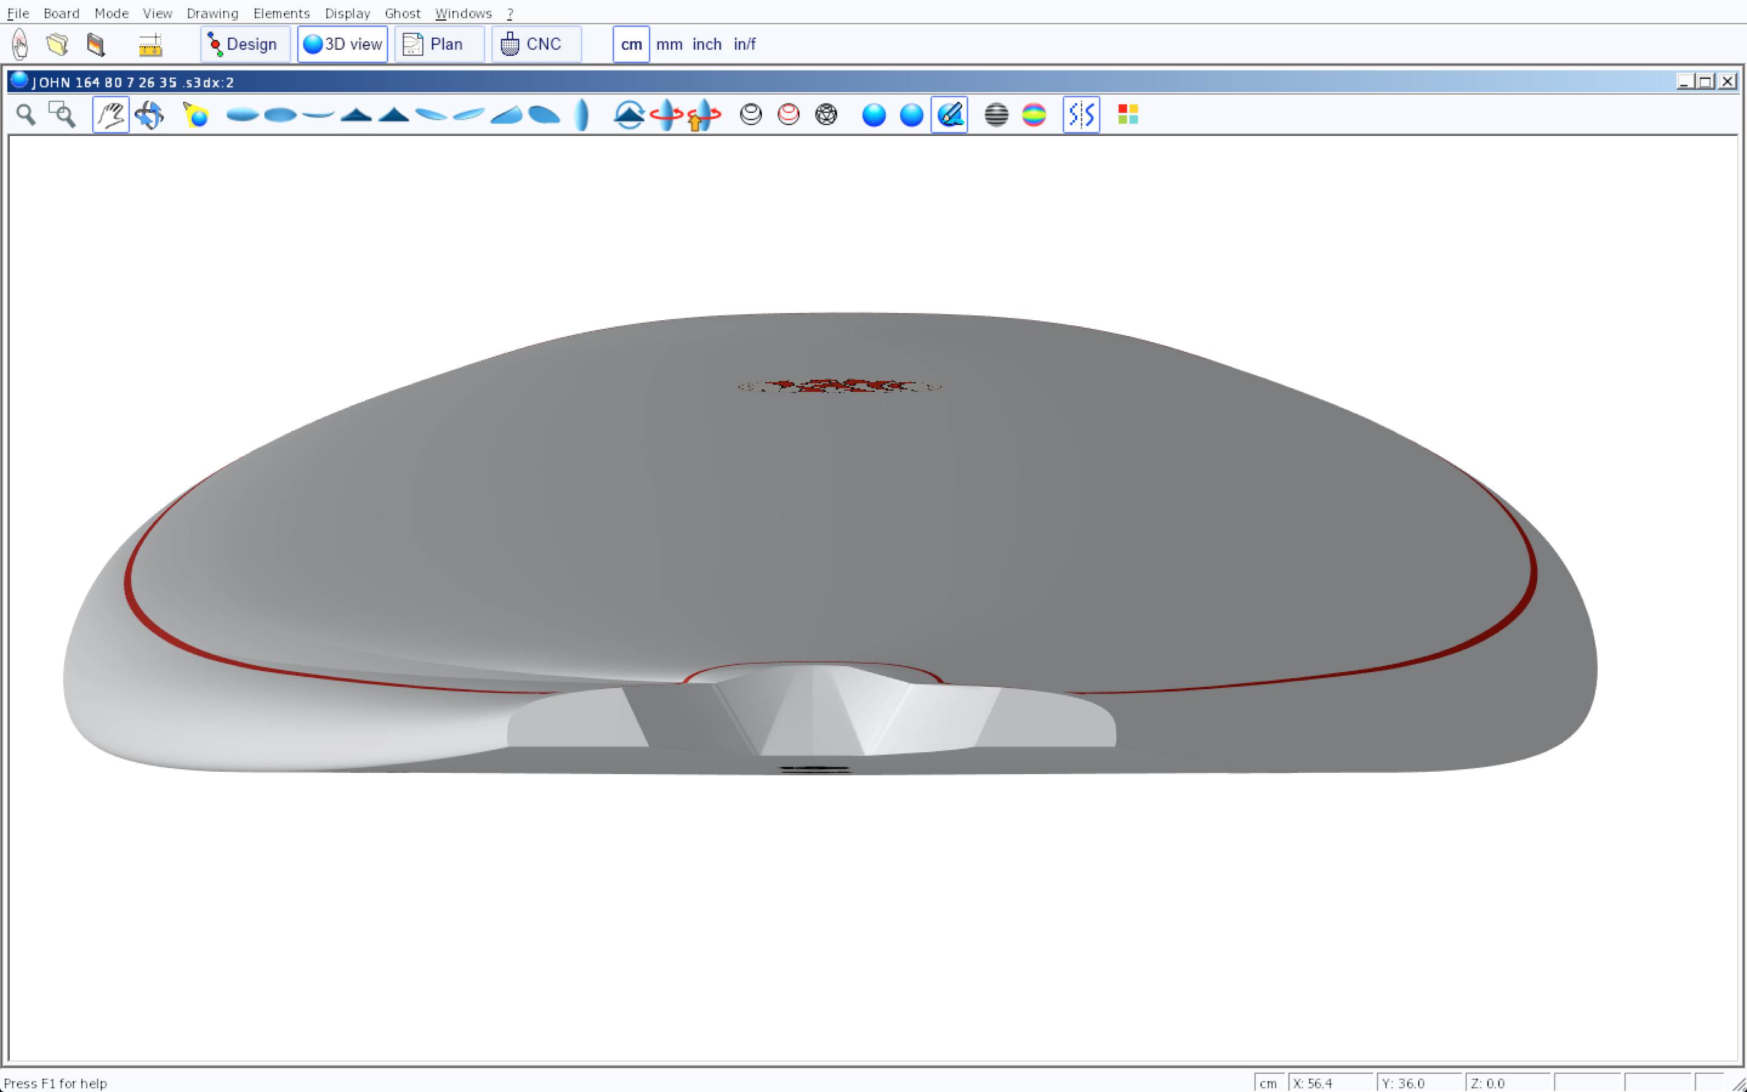Click the striped zebra sphere icon

click(996, 115)
